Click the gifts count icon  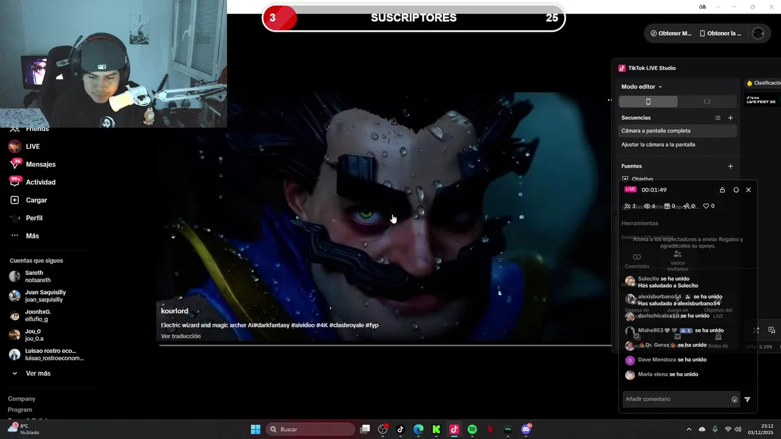tap(668, 206)
